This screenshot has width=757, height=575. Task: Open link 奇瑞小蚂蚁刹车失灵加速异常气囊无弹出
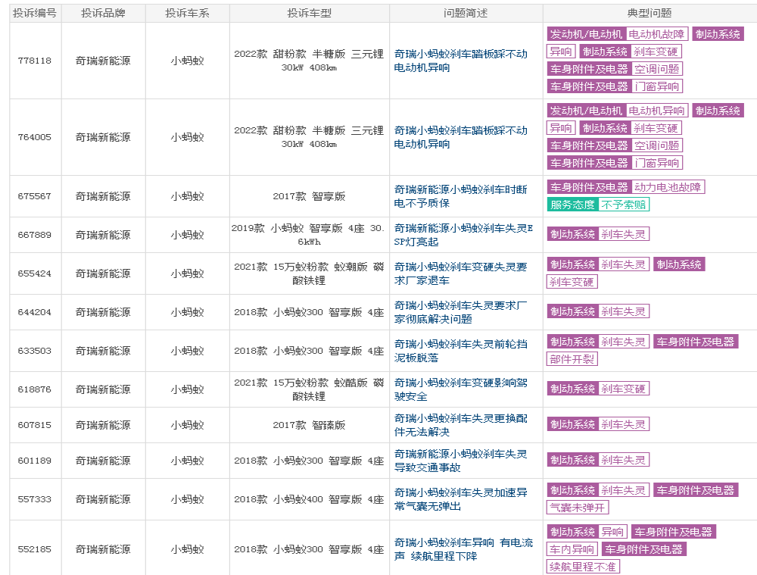point(460,500)
